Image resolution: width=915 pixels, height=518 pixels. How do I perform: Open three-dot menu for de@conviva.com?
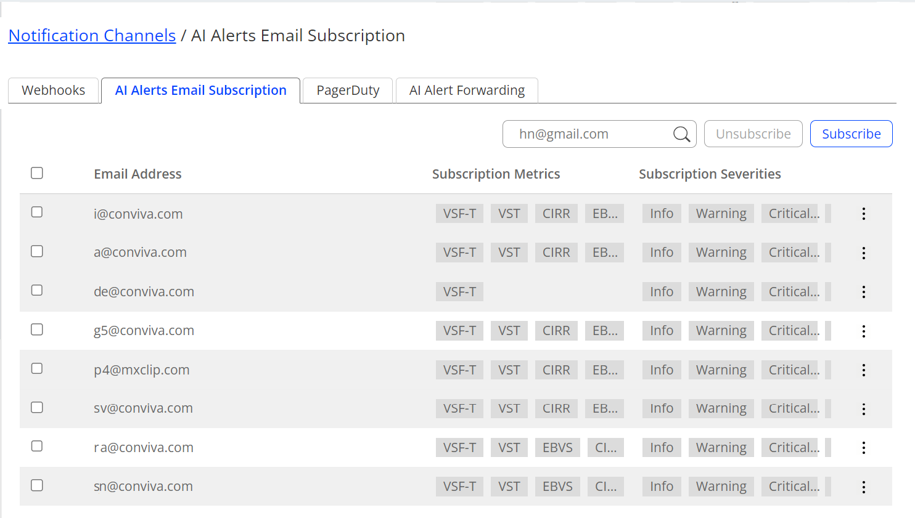pyautogui.click(x=863, y=292)
